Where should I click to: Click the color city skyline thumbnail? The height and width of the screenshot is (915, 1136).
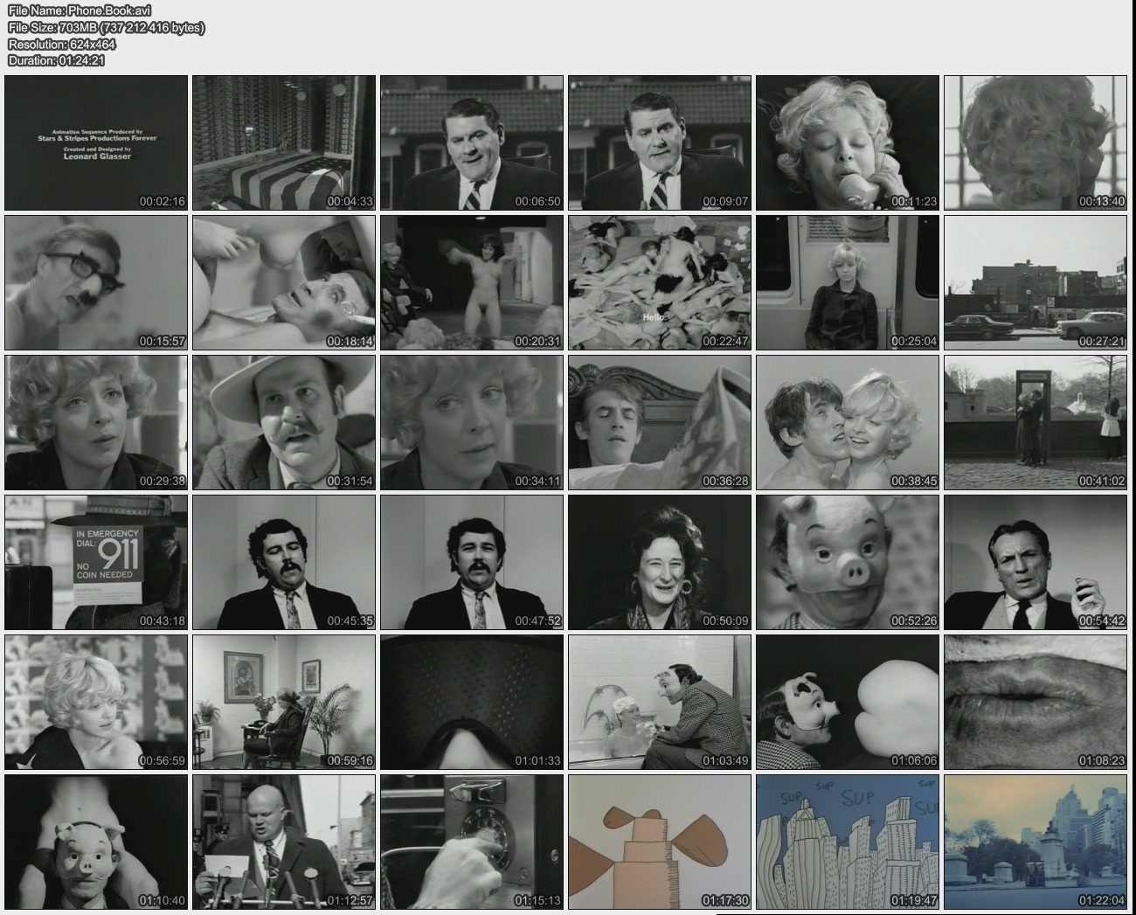[1036, 842]
